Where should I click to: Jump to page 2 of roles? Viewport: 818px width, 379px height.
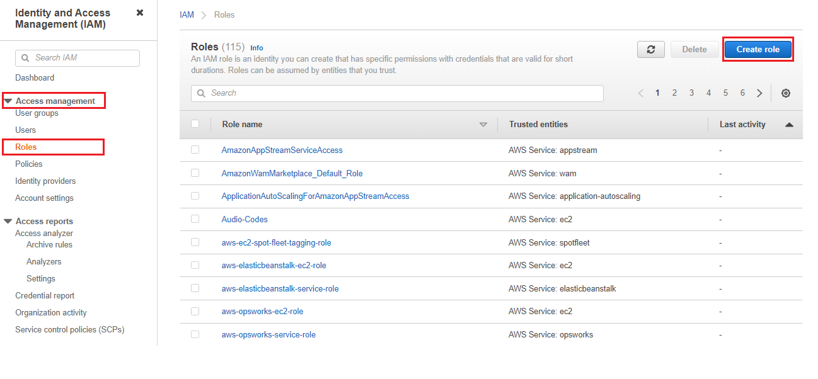pyautogui.click(x=674, y=93)
